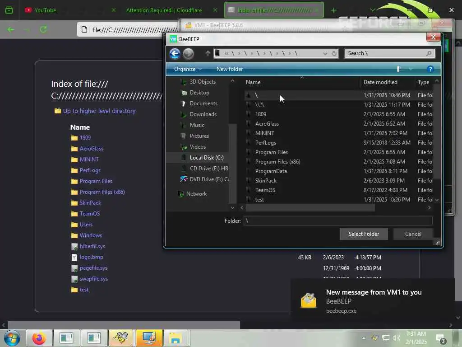Click the Back arrow in BeeBEEP dialog
The image size is (462, 347).
[x=175, y=54]
